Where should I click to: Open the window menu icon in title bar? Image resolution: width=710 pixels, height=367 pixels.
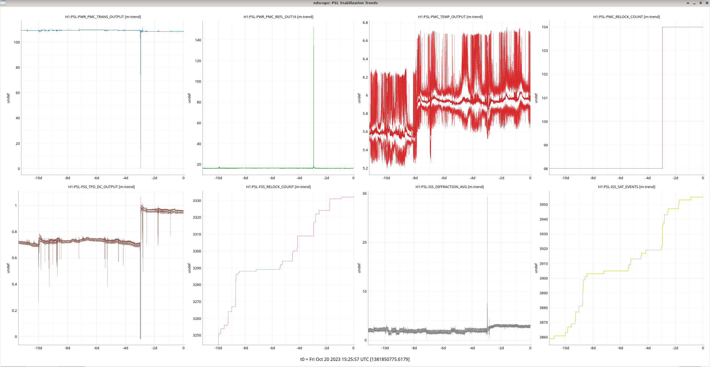point(3,3)
